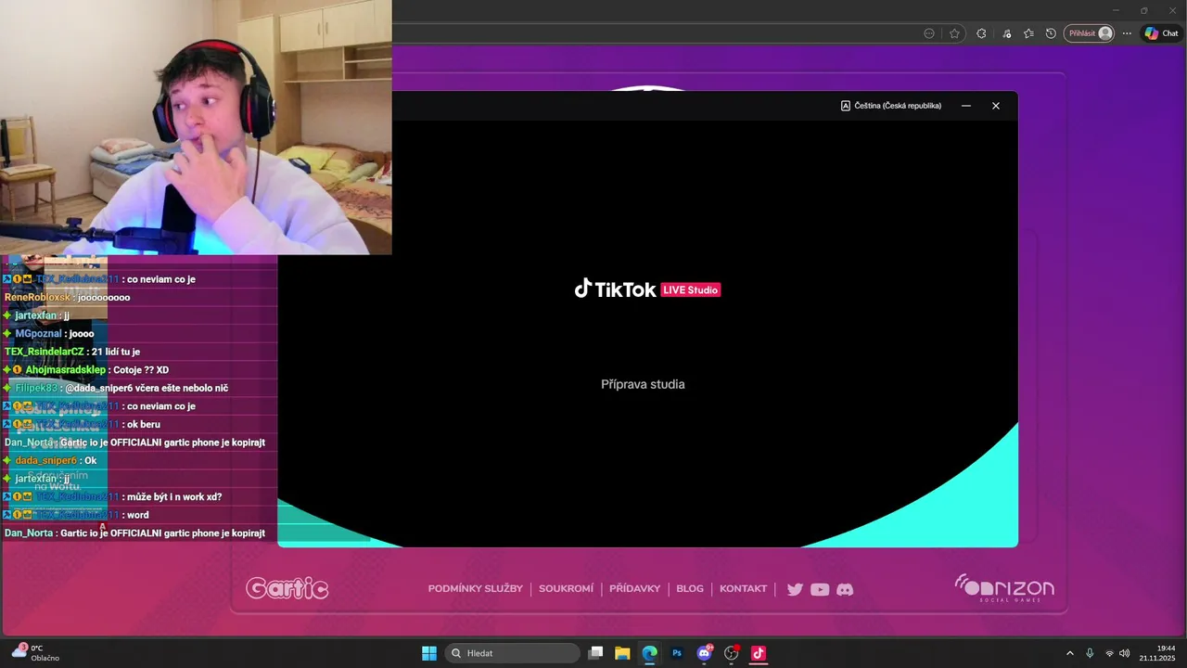Open Edge extensions puzzle icon
This screenshot has height=668, width=1187.
981,33
